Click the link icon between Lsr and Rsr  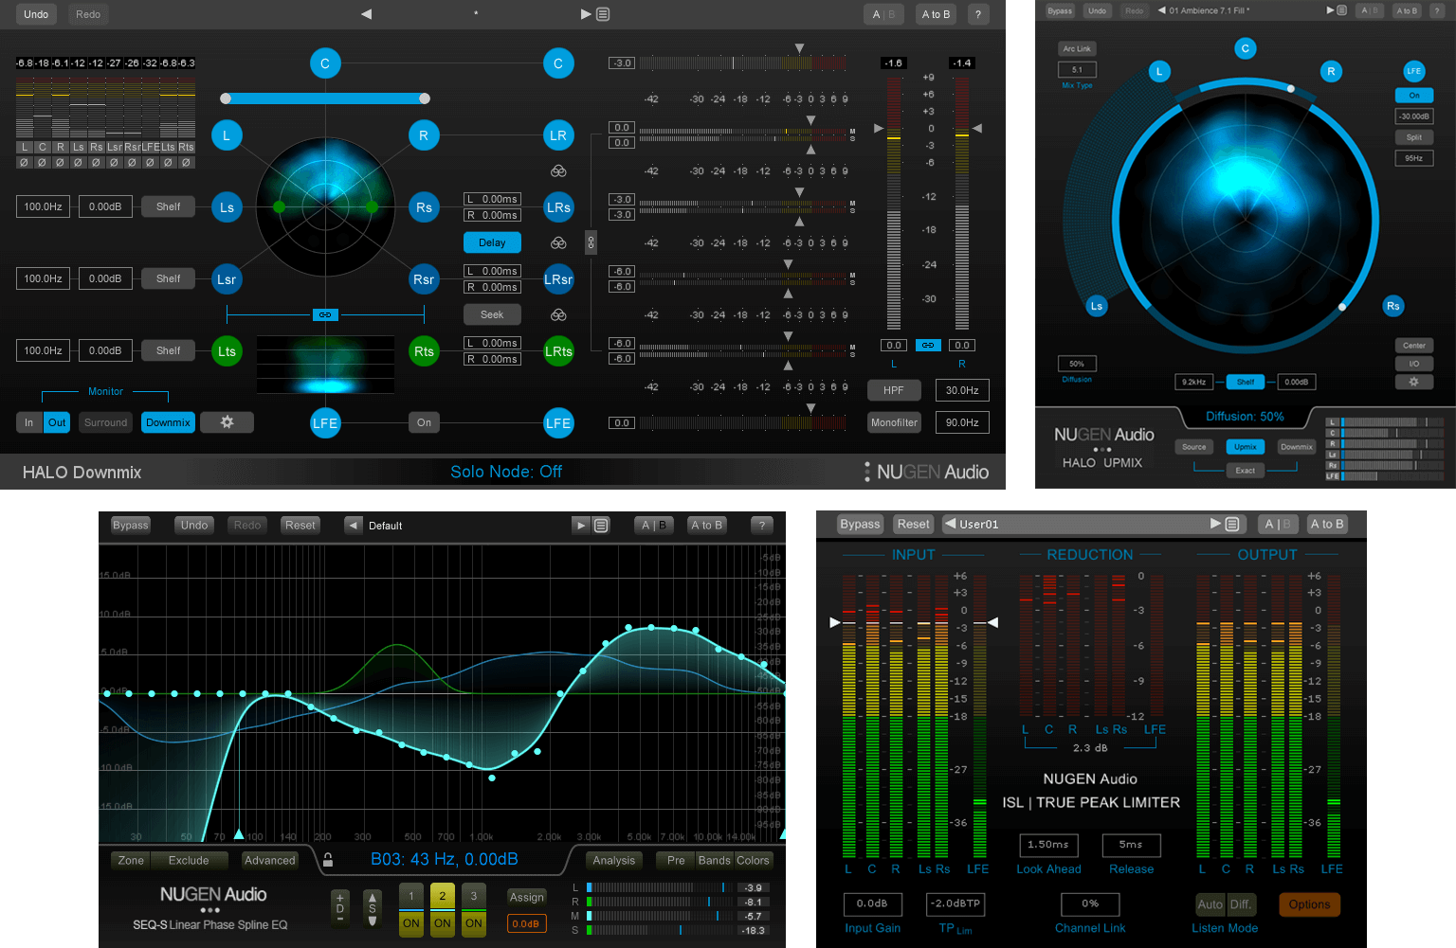(x=325, y=314)
